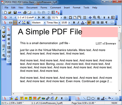Click the 'LIST of freeware' text

click(106, 44)
